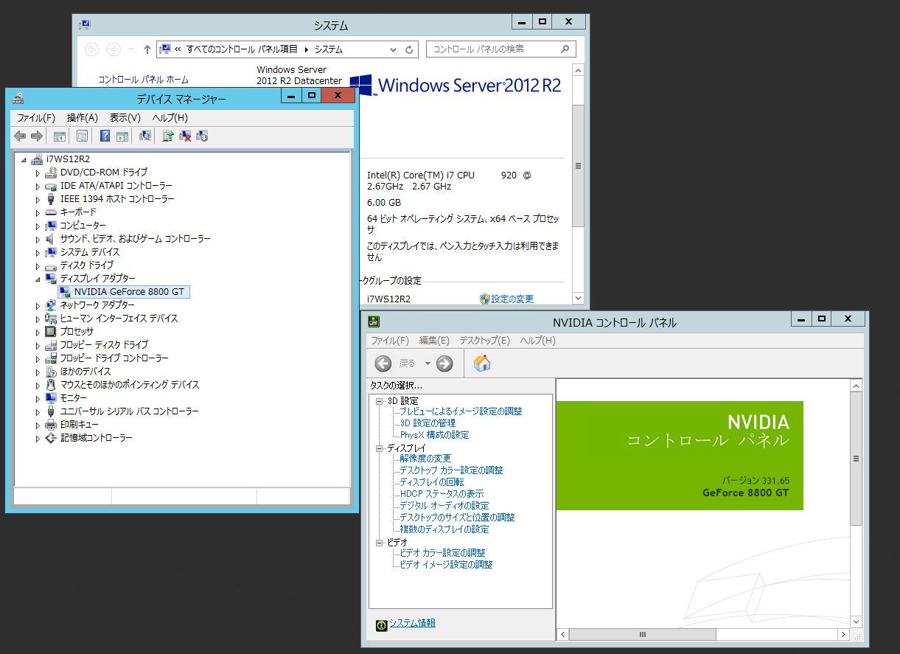Image resolution: width=900 pixels, height=654 pixels.
Task: Open the back history dropdown arrow in NVIDIA panel
Action: [428, 363]
